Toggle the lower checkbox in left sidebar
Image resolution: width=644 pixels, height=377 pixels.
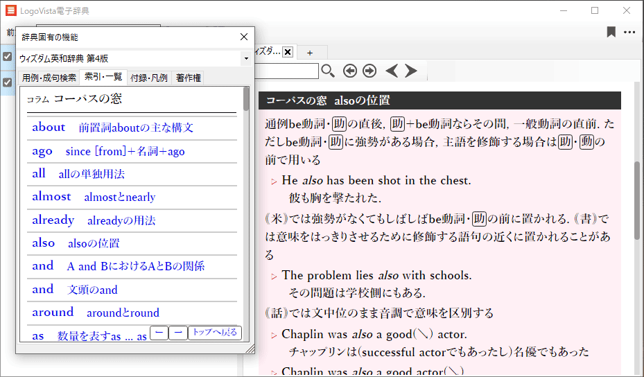tap(8, 82)
